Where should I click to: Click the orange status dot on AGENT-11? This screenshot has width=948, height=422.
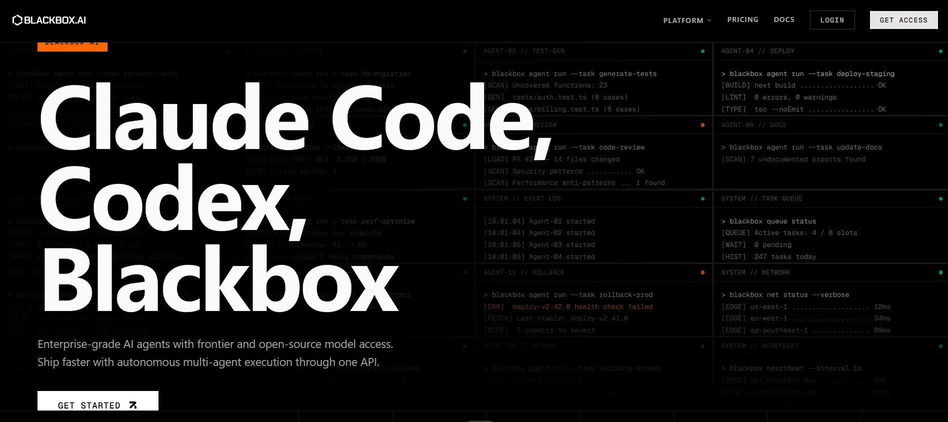702,272
